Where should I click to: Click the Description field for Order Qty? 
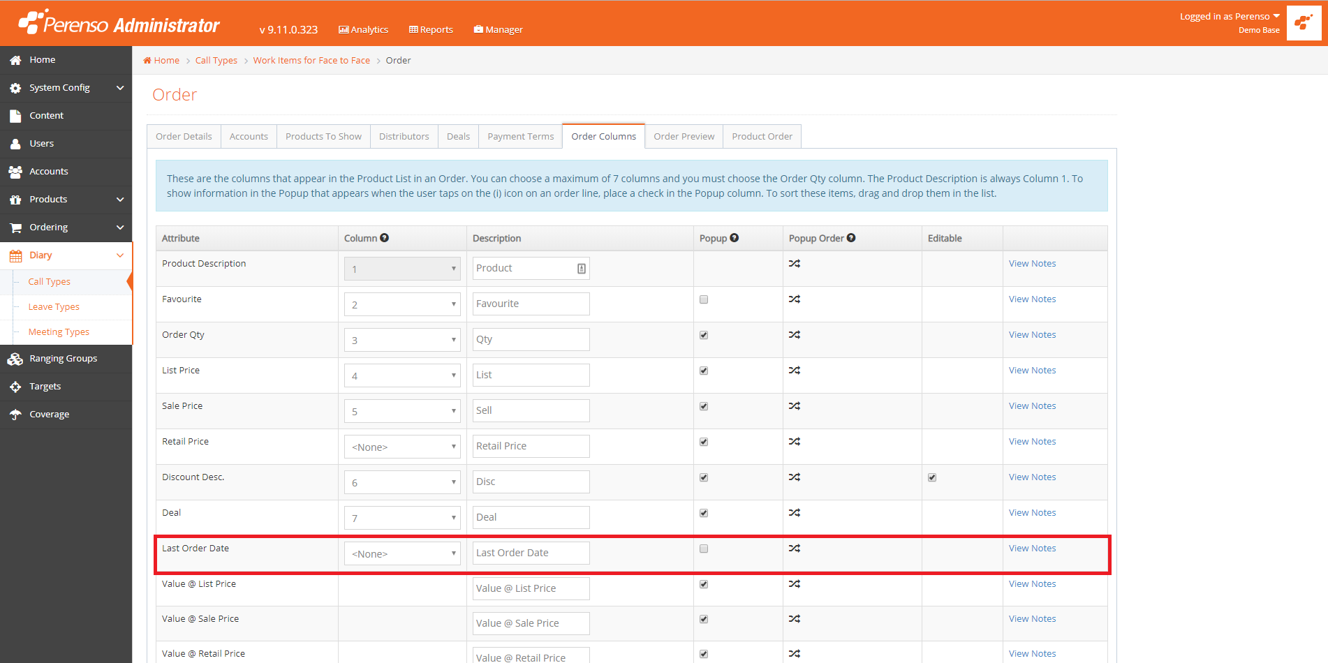click(531, 340)
